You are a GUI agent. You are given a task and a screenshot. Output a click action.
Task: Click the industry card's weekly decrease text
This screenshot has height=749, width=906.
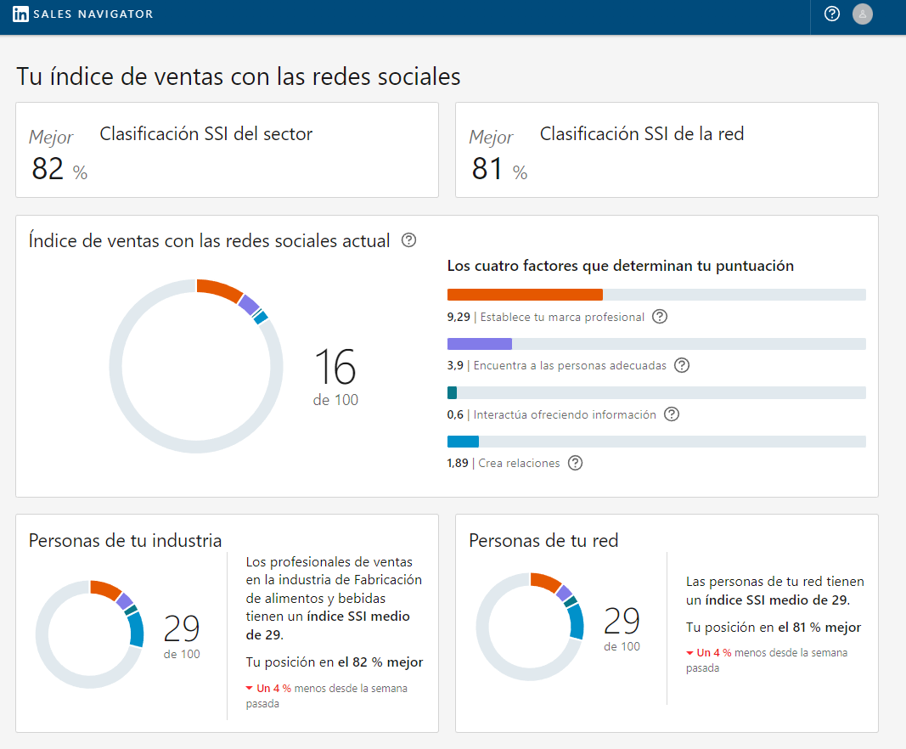click(x=327, y=695)
